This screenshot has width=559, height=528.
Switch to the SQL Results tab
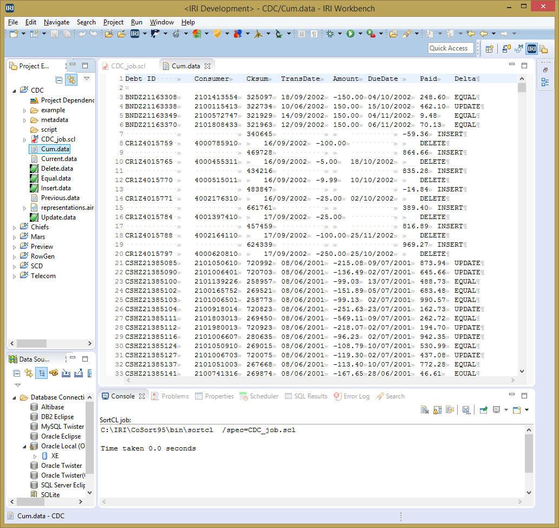coord(306,396)
